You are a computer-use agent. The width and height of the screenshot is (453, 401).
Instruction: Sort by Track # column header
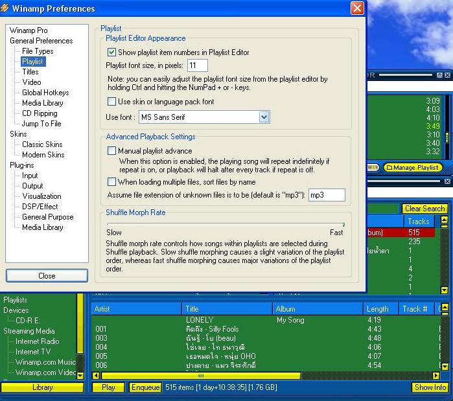(x=416, y=309)
